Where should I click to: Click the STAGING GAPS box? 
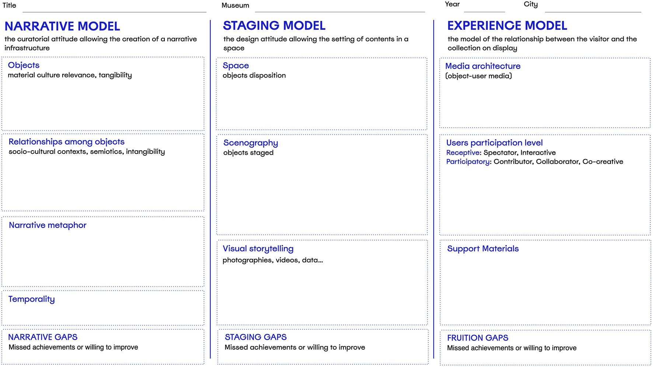[323, 347]
